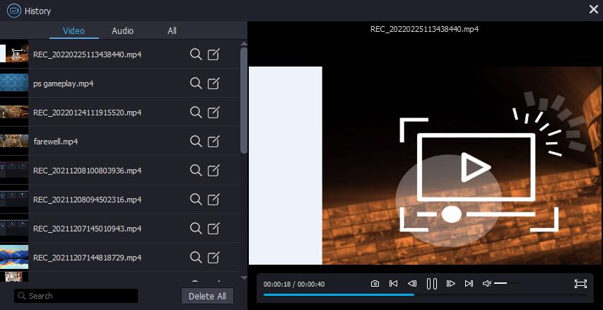Click Delete All button
This screenshot has width=603, height=310.
tap(207, 296)
